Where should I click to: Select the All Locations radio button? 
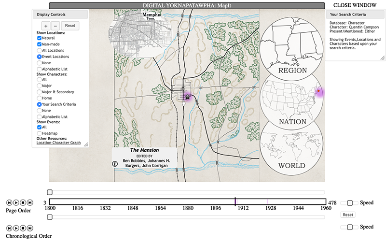pyautogui.click(x=39, y=50)
